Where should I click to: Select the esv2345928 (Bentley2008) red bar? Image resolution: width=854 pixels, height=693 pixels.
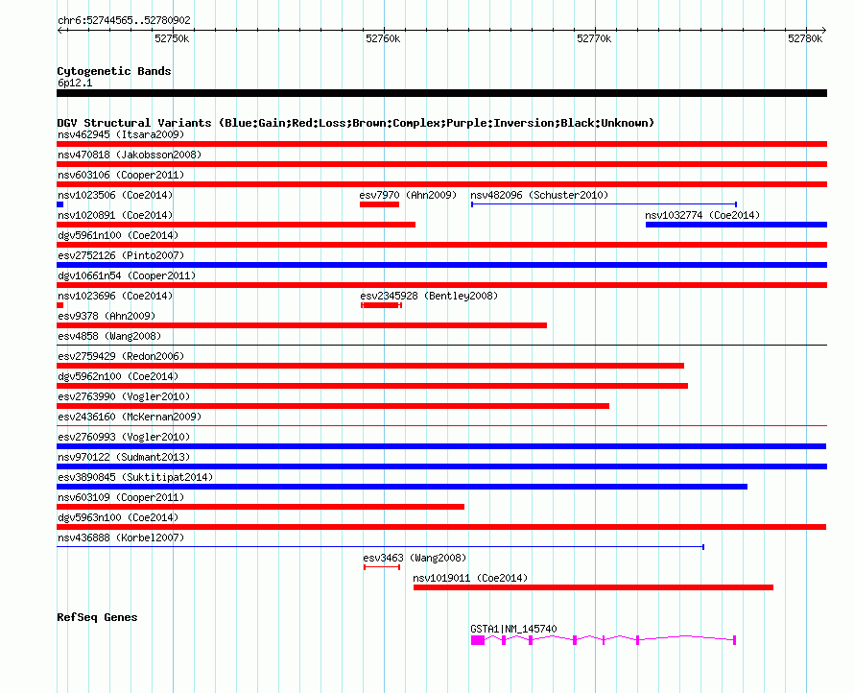(381, 305)
